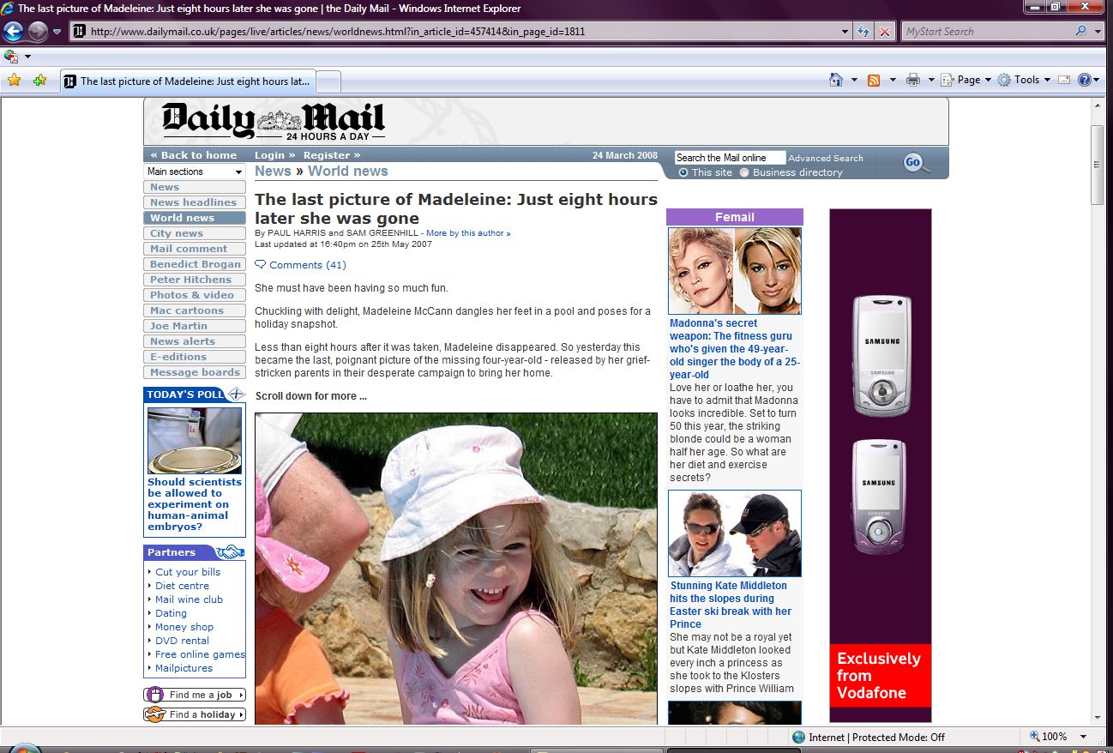Click the browser Back arrow button
Screen dimensions: 1113x753
13,32
